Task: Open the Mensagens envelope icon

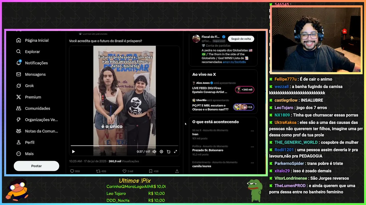Action: tap(19, 74)
